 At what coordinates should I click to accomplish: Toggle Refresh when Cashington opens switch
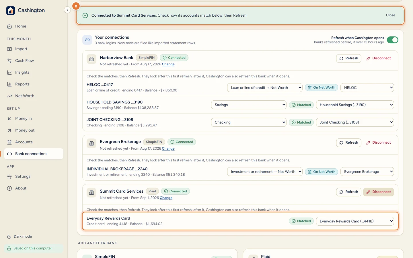pos(392,40)
